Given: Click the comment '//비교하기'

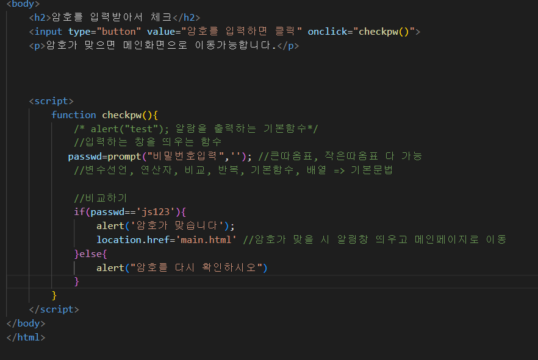Looking at the screenshot, I should click(101, 198).
